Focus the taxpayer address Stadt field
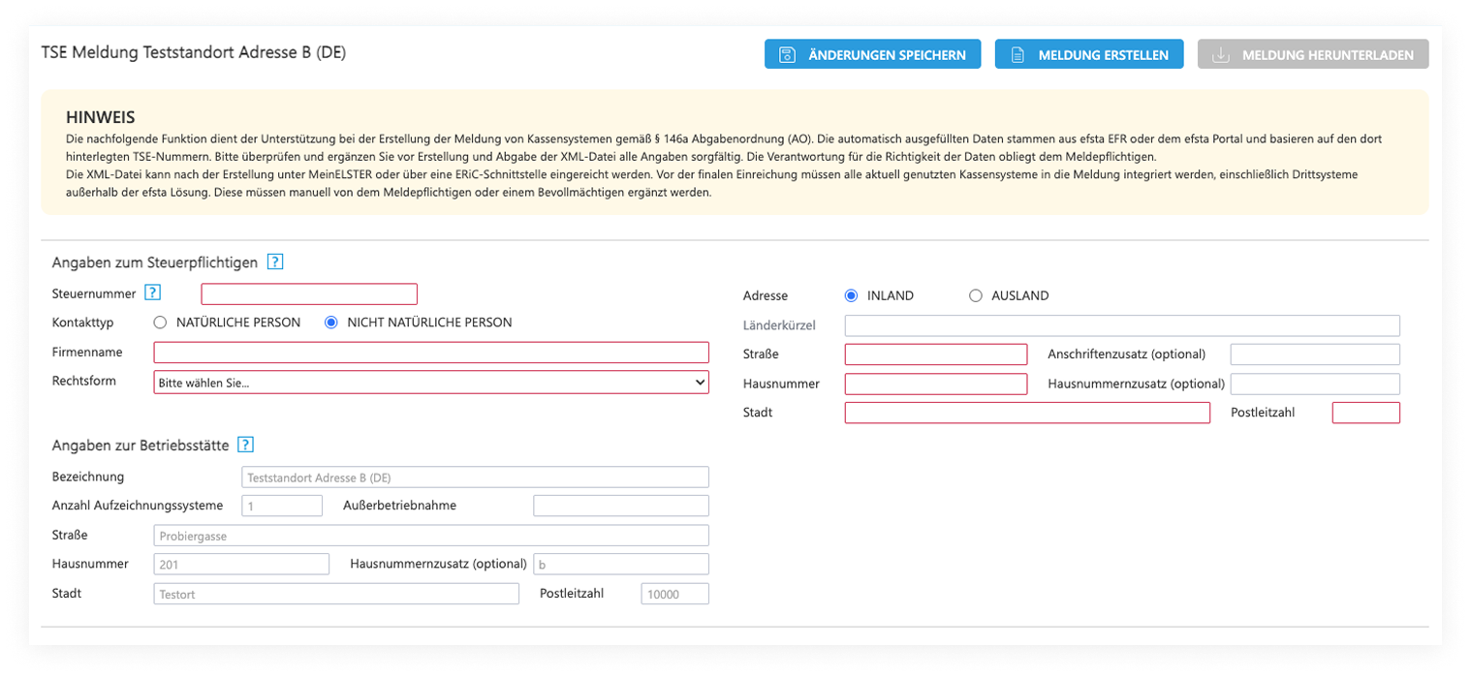 (x=1027, y=414)
